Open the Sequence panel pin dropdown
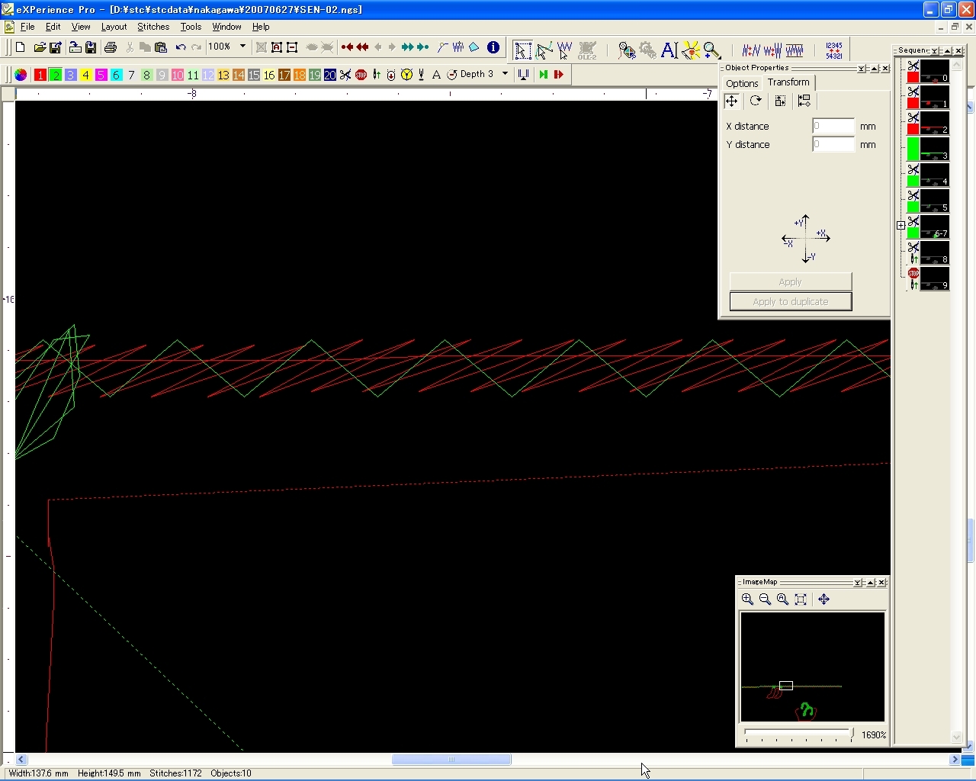Image resolution: width=976 pixels, height=781 pixels. [935, 51]
